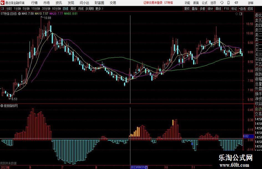Click the MA60: 8.61 moving average label

click(x=71, y=14)
